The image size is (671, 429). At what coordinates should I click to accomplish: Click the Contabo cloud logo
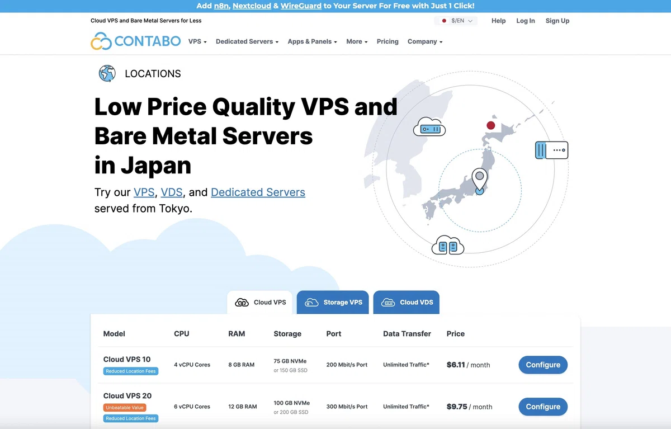[101, 41]
